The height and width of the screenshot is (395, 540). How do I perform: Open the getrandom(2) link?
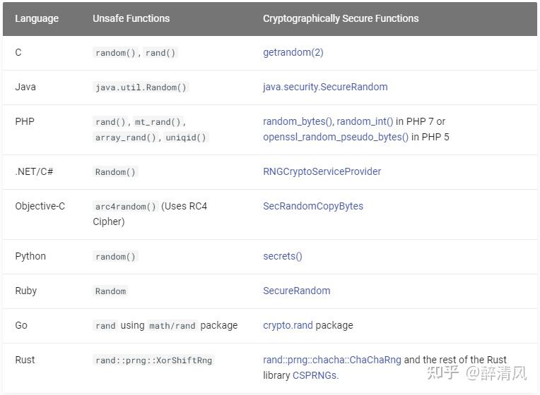pyautogui.click(x=293, y=52)
